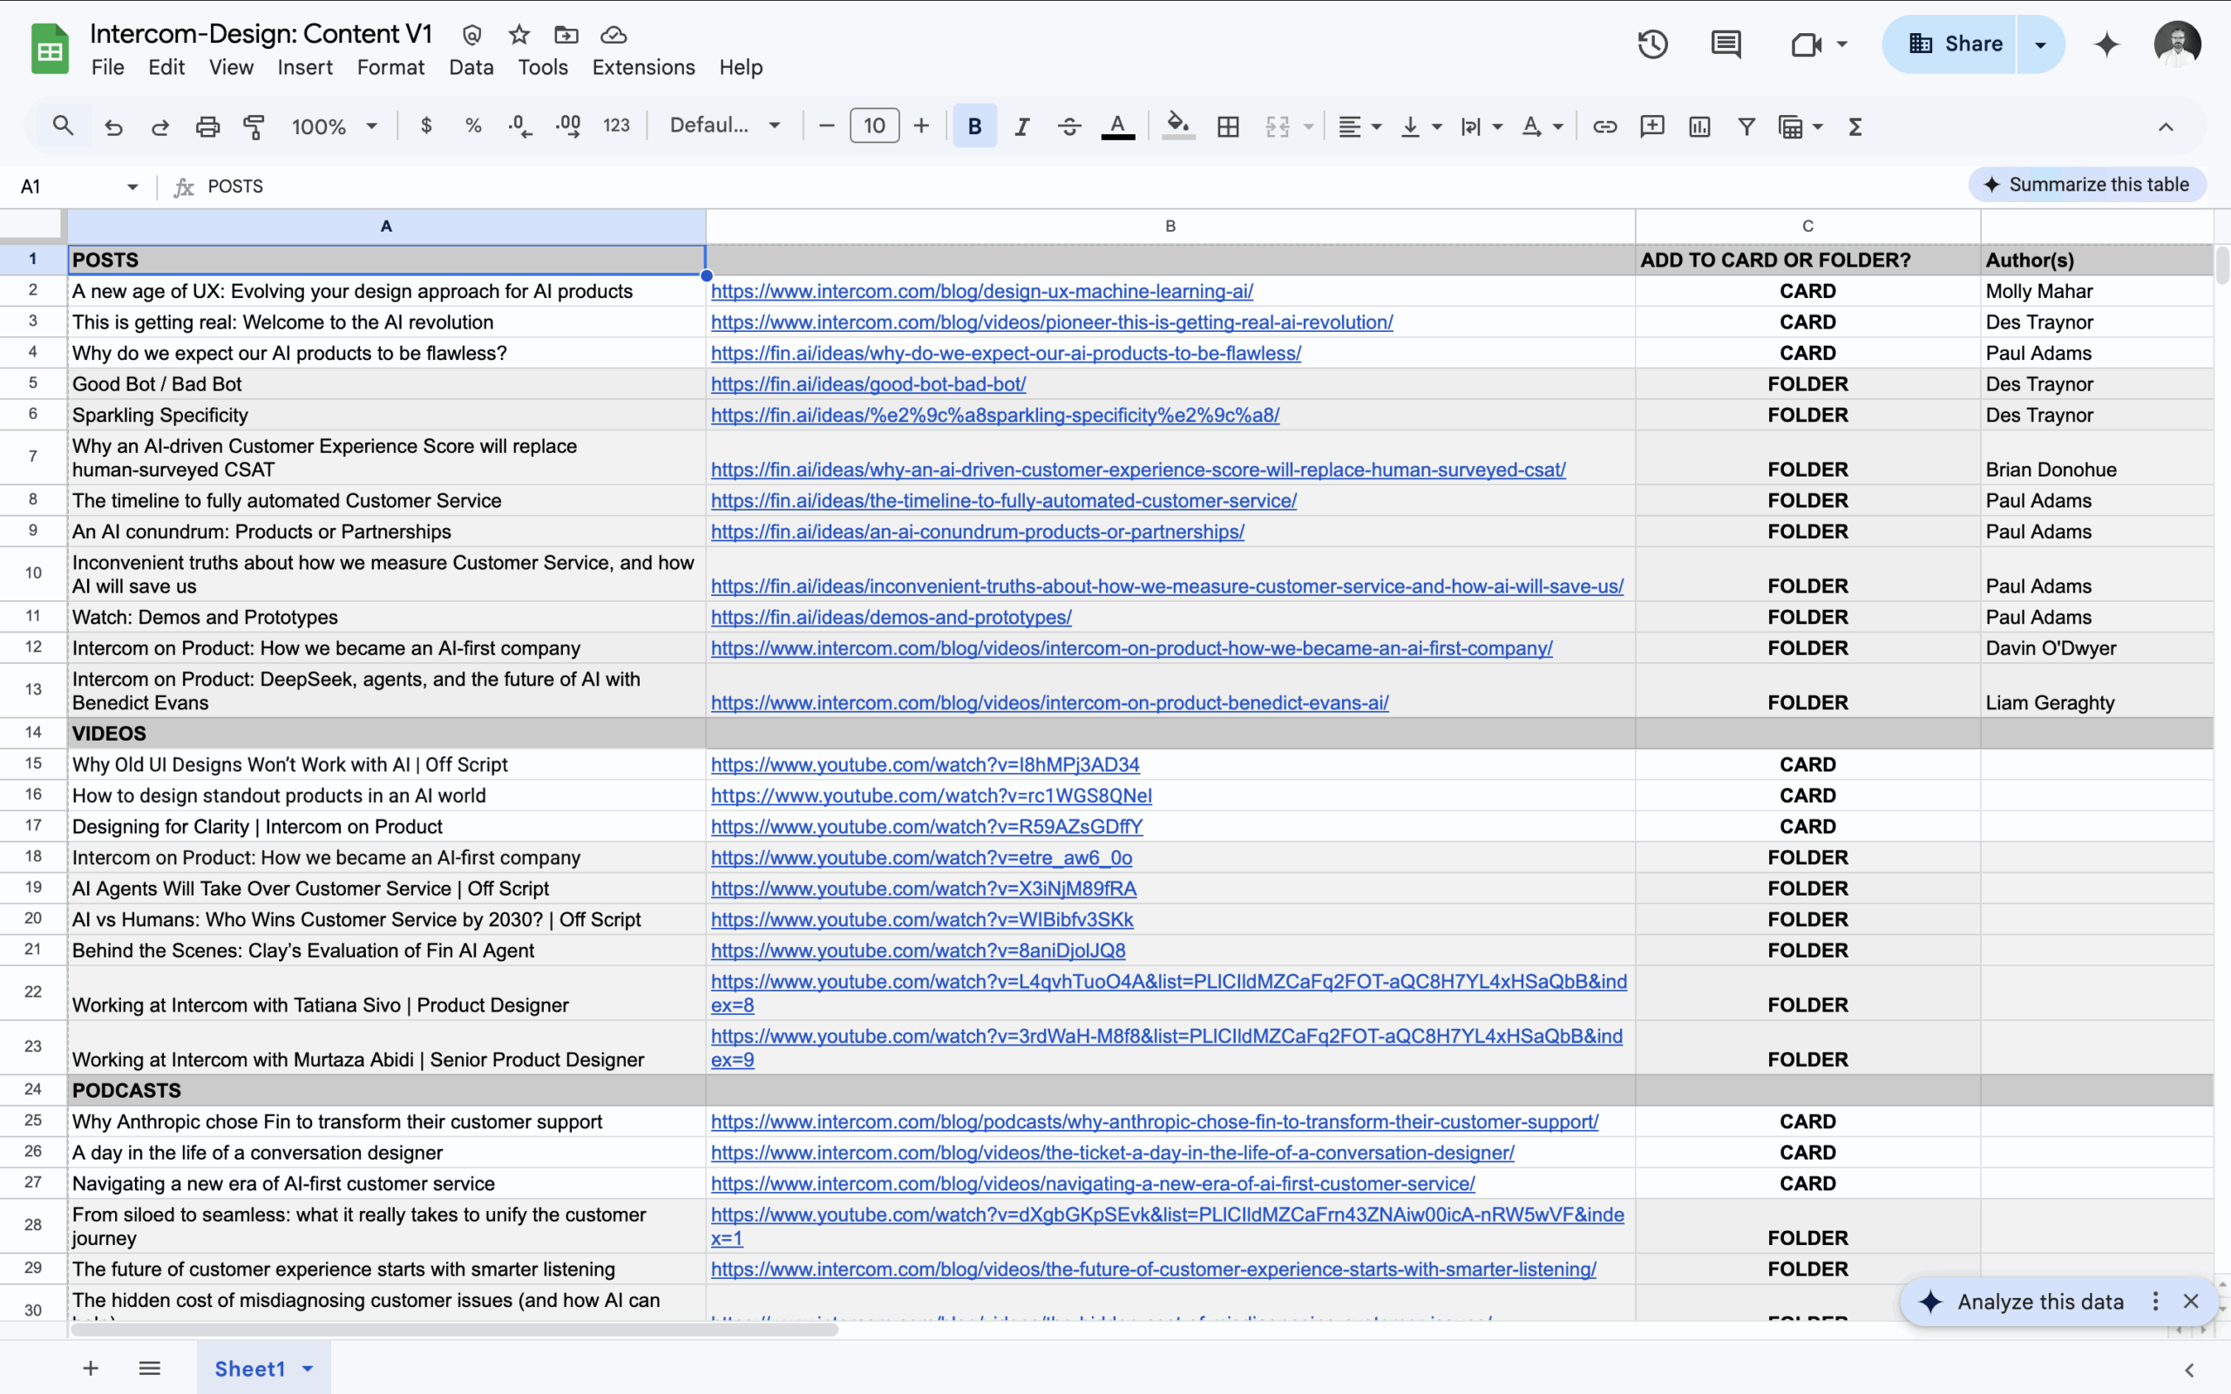Click Summarize this table button
The height and width of the screenshot is (1394, 2231).
click(2087, 185)
